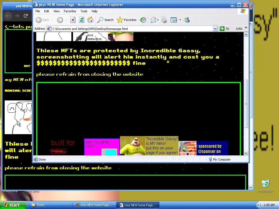This screenshot has height=209, width=279.
Task: Switch to first 'your NEW home Page' taskbar item
Action: (x=94, y=205)
